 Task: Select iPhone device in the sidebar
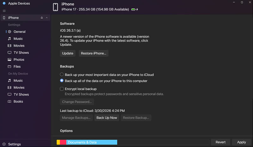[x=25, y=18]
